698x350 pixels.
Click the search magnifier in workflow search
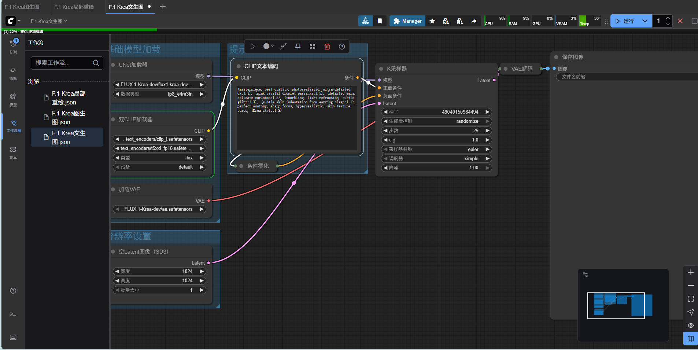[x=96, y=63]
